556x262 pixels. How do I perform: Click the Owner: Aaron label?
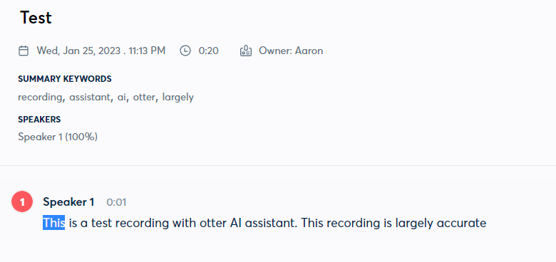coord(291,51)
